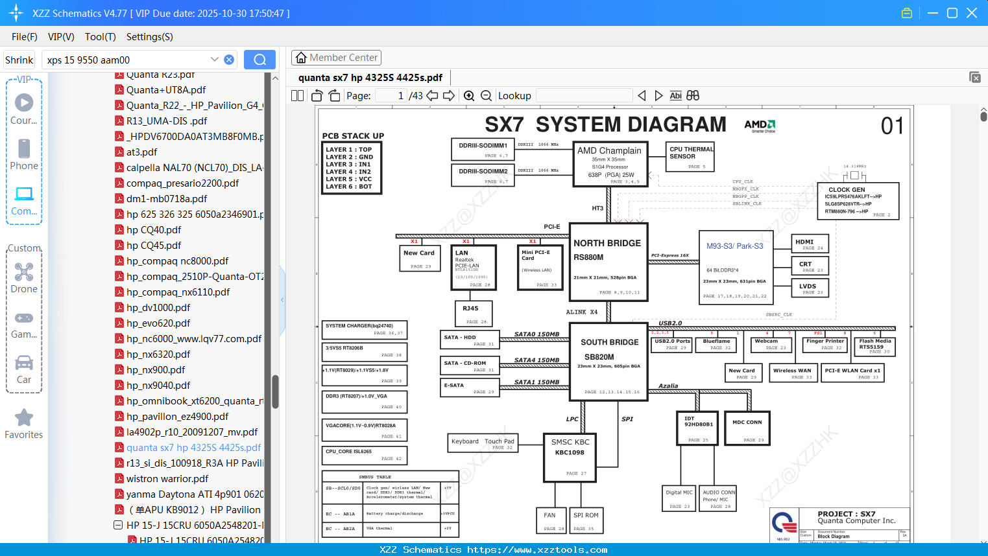
Task: Click the file list scroll up arrow
Action: click(275, 78)
